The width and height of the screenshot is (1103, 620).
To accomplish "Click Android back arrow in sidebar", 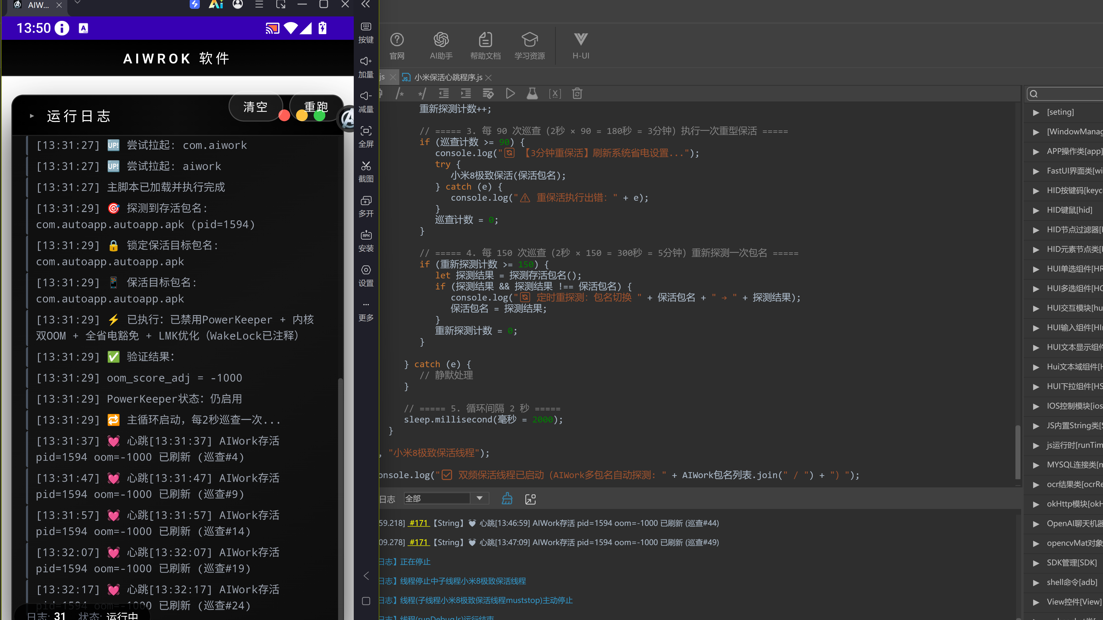I will click(x=366, y=575).
